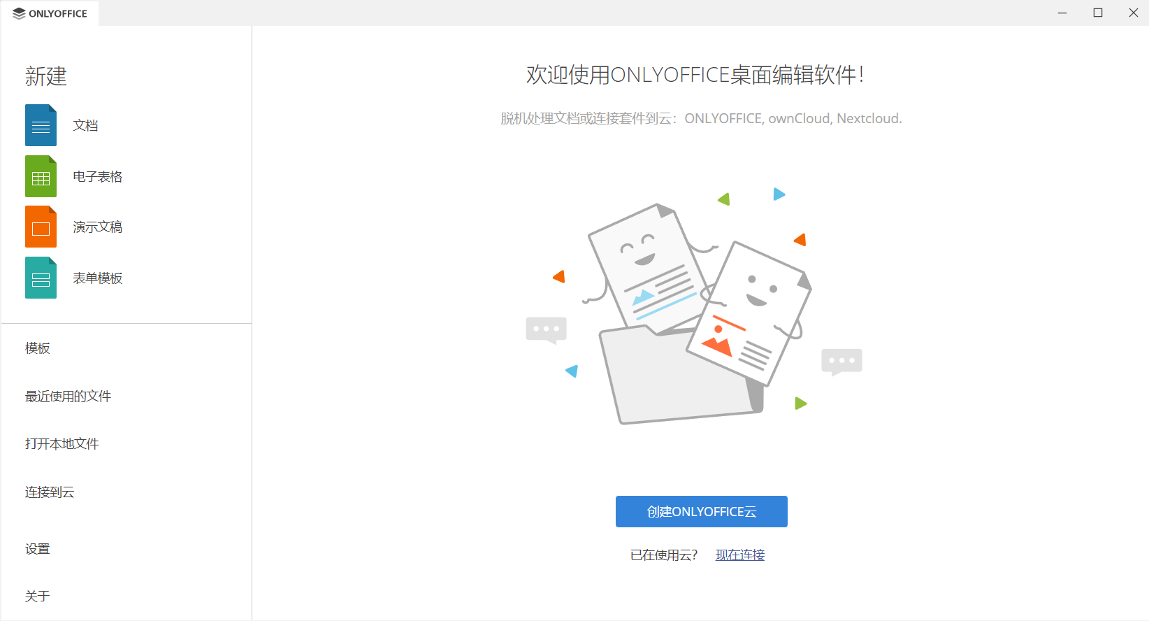
Task: Click the blue 文档 document icon
Action: (x=41, y=125)
